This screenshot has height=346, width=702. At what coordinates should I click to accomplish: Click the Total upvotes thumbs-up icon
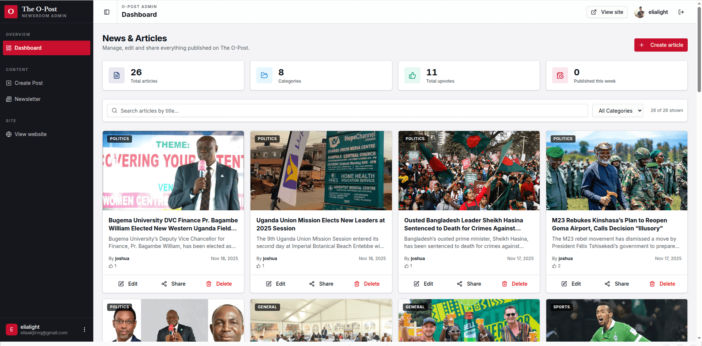[x=412, y=75]
